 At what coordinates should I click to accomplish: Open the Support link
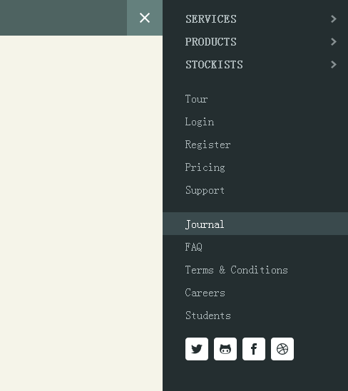click(x=205, y=190)
